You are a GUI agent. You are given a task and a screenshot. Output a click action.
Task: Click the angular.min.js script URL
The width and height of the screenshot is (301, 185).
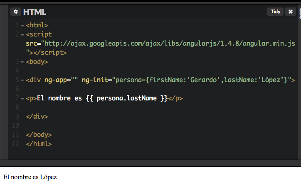[170, 44]
